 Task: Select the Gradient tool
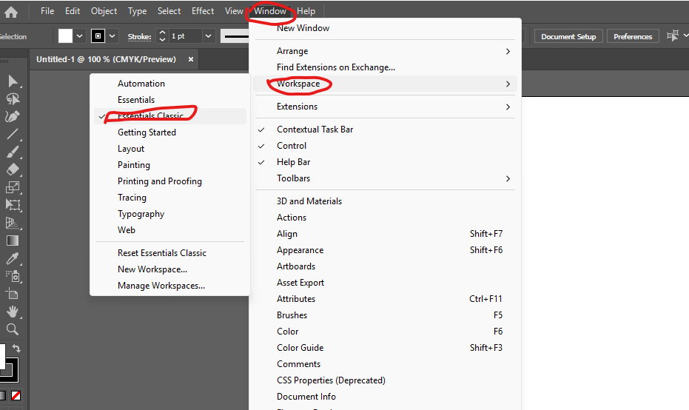click(x=13, y=241)
